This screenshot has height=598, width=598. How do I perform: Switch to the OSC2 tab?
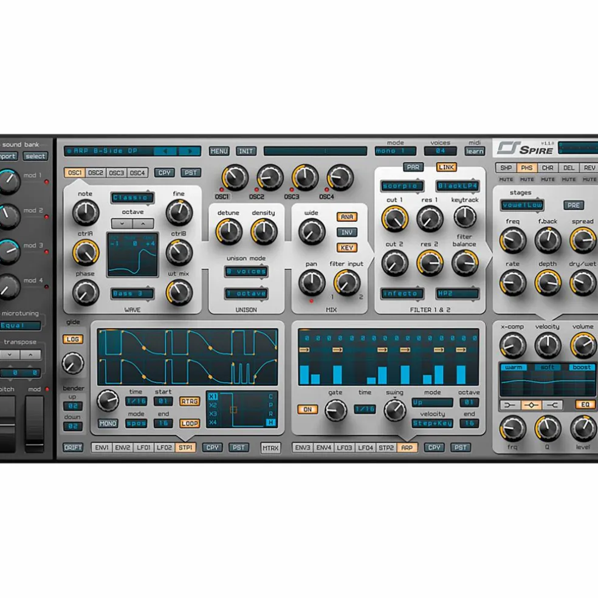click(95, 173)
